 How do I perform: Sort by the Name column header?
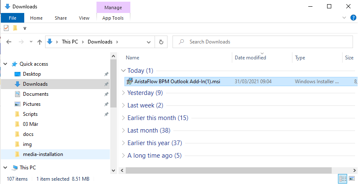point(132,58)
